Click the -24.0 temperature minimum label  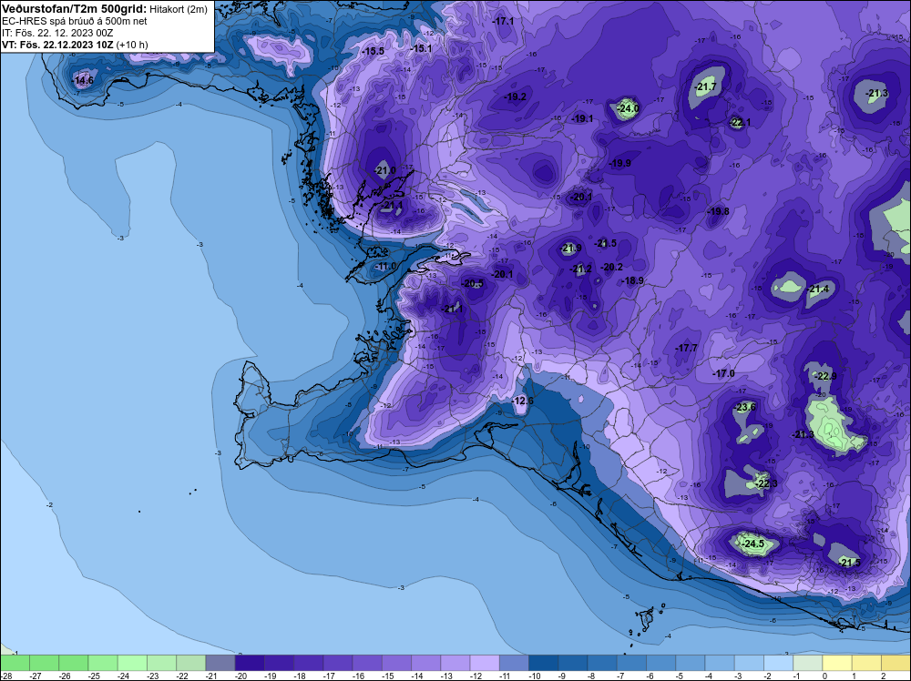[628, 108]
